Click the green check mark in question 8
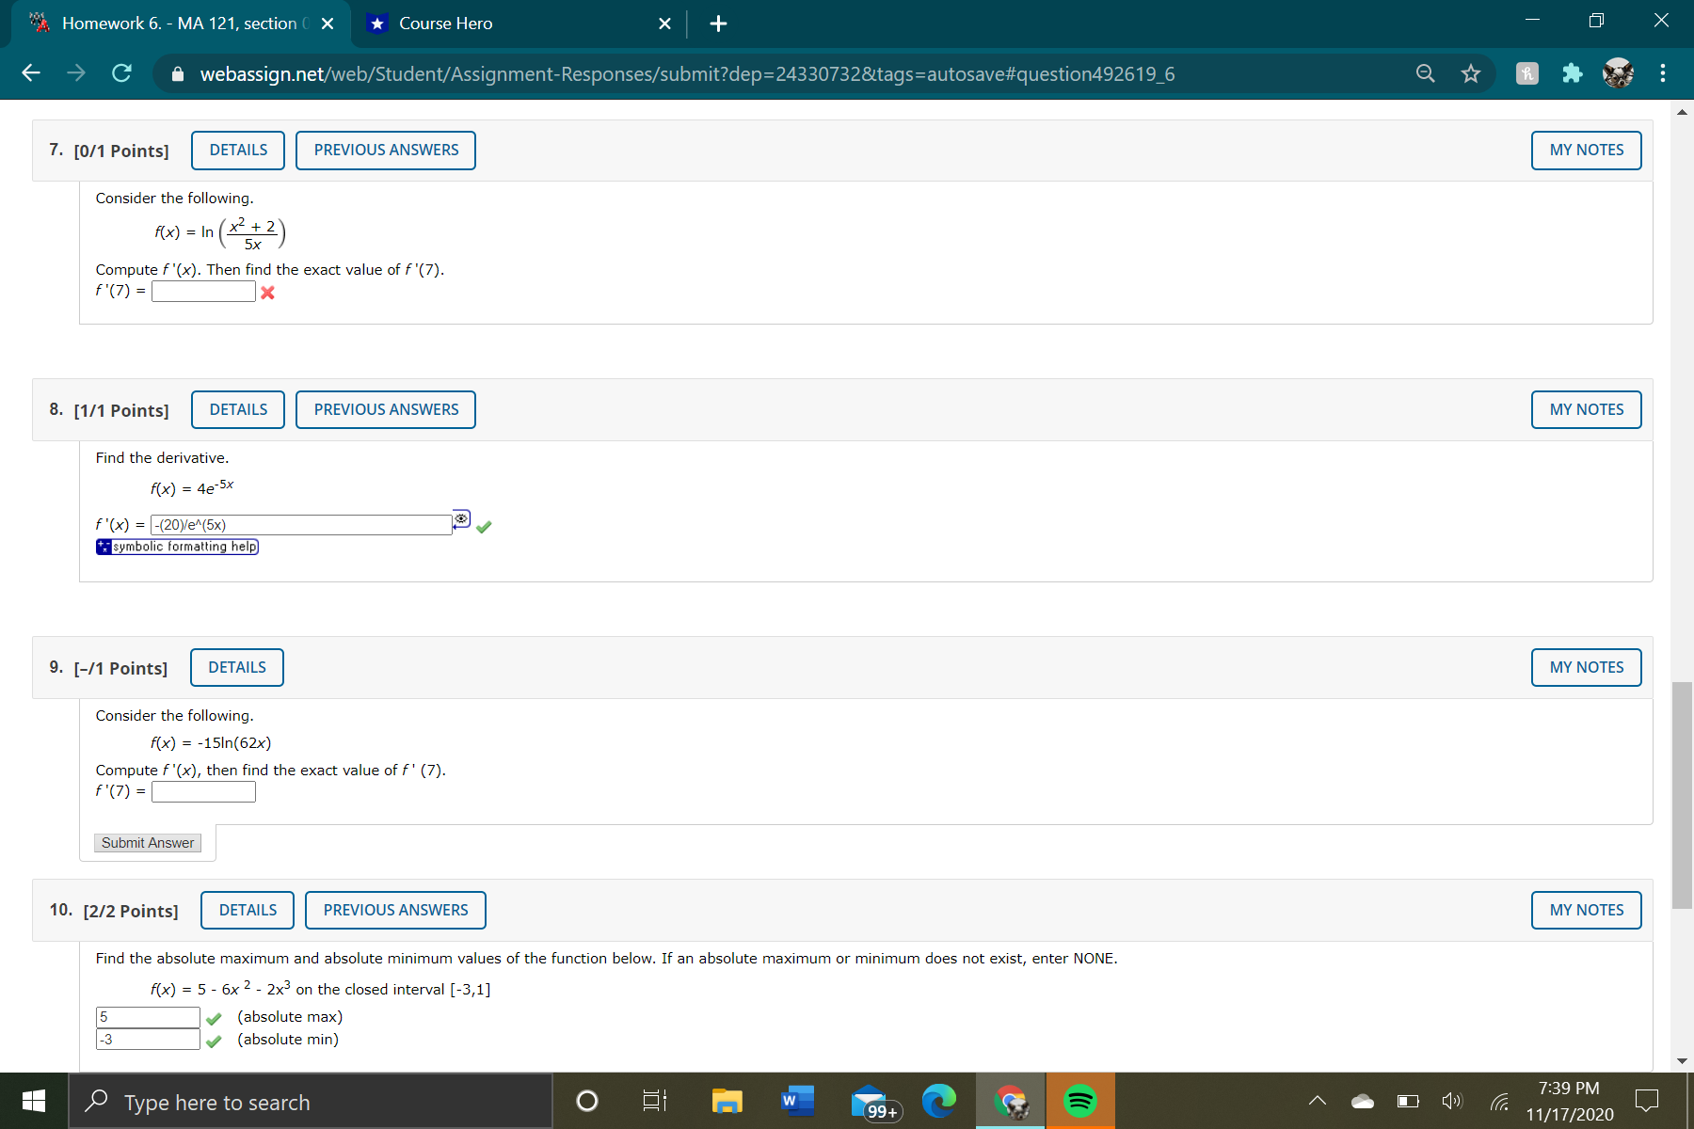This screenshot has height=1129, width=1694. 484,527
